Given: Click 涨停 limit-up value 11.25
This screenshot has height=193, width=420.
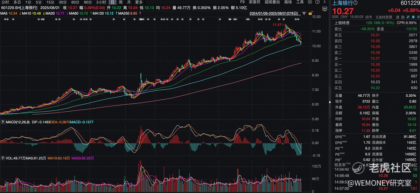Looking at the screenshot, I should click(365, 131).
